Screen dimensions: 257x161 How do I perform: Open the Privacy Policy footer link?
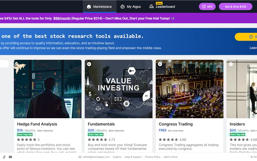tap(153, 157)
